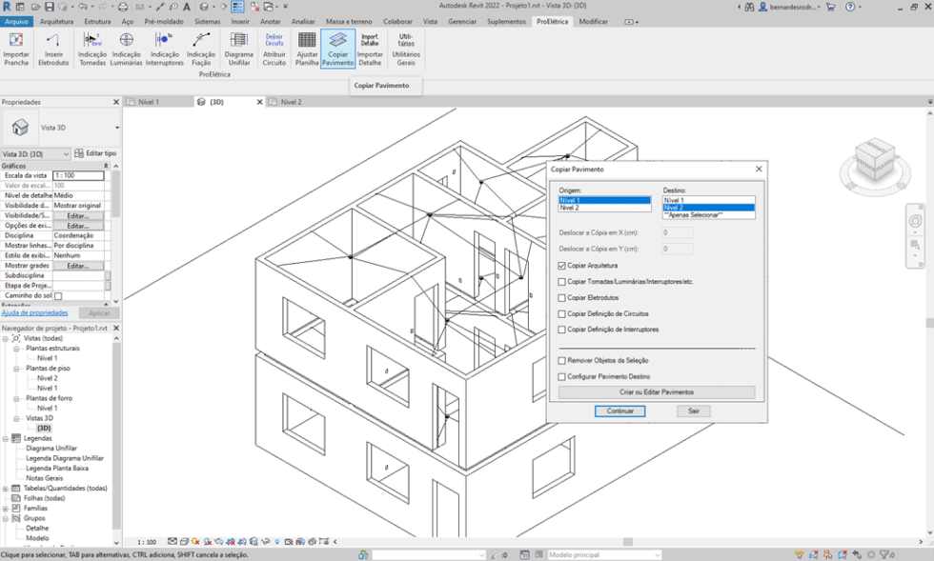Viewport: 934px width, 561px height.
Task: Activate the Indicação Interruptores tool
Action: [164, 50]
